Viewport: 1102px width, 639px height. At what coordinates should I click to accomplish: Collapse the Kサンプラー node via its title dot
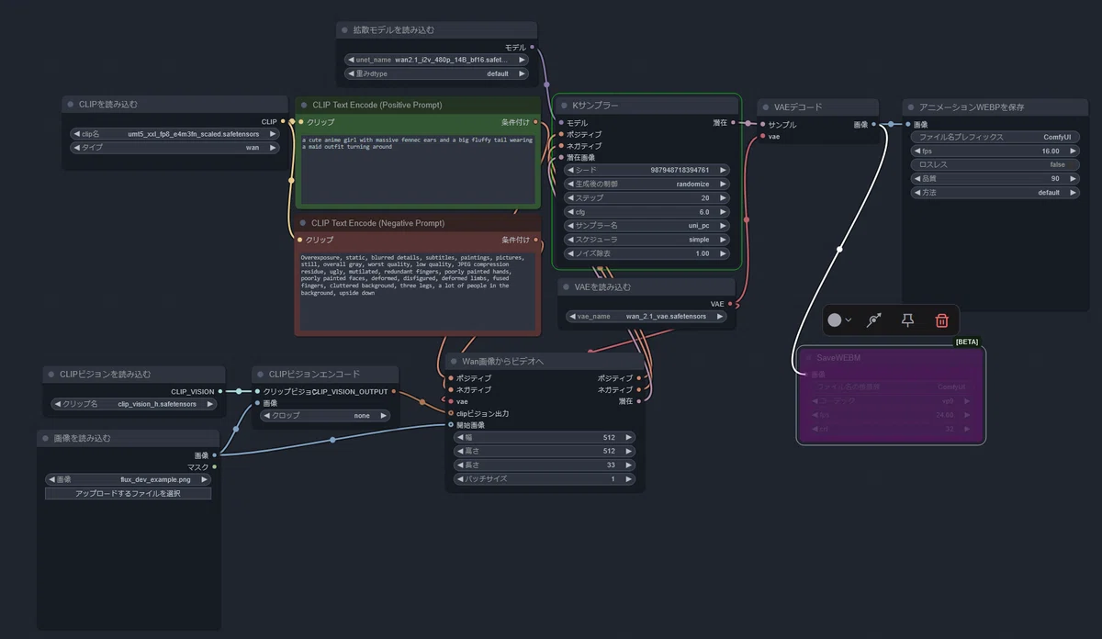pyautogui.click(x=565, y=106)
